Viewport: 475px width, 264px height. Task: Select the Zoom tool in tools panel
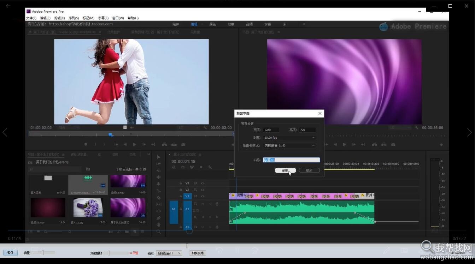click(x=159, y=231)
